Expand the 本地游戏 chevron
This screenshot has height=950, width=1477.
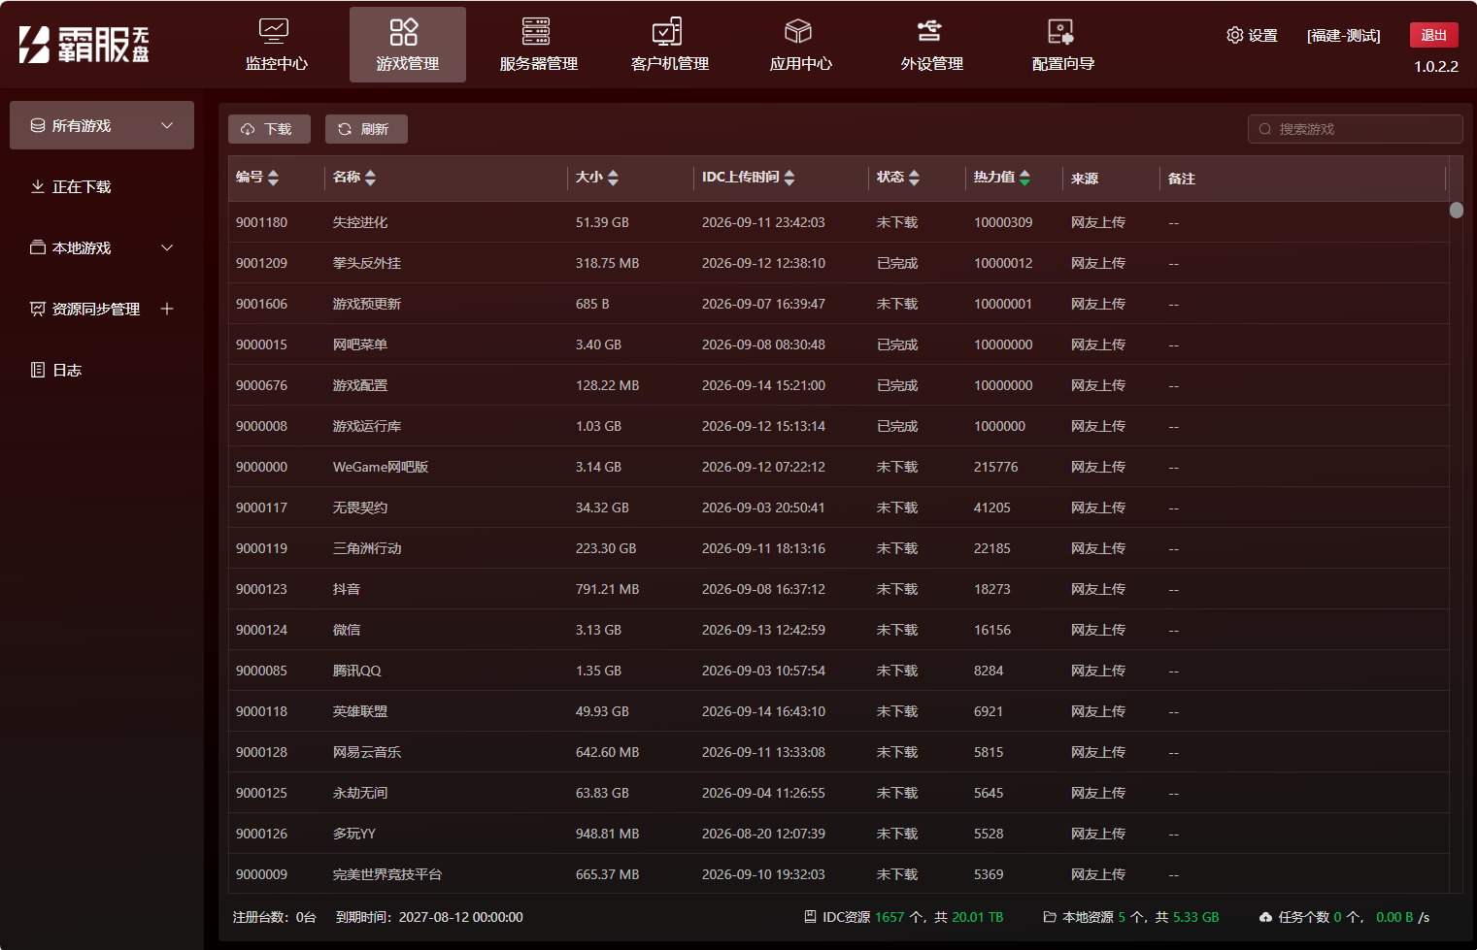(167, 247)
